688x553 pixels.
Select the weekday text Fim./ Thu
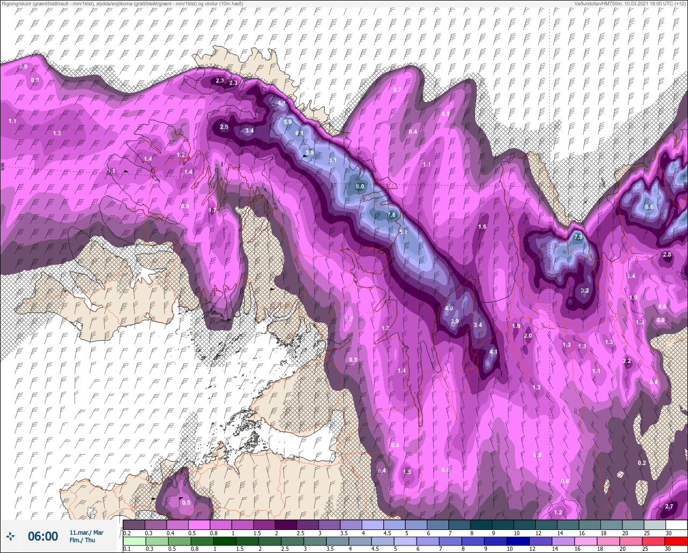coord(82,540)
